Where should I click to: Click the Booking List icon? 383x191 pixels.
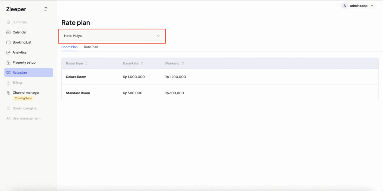(x=9, y=42)
